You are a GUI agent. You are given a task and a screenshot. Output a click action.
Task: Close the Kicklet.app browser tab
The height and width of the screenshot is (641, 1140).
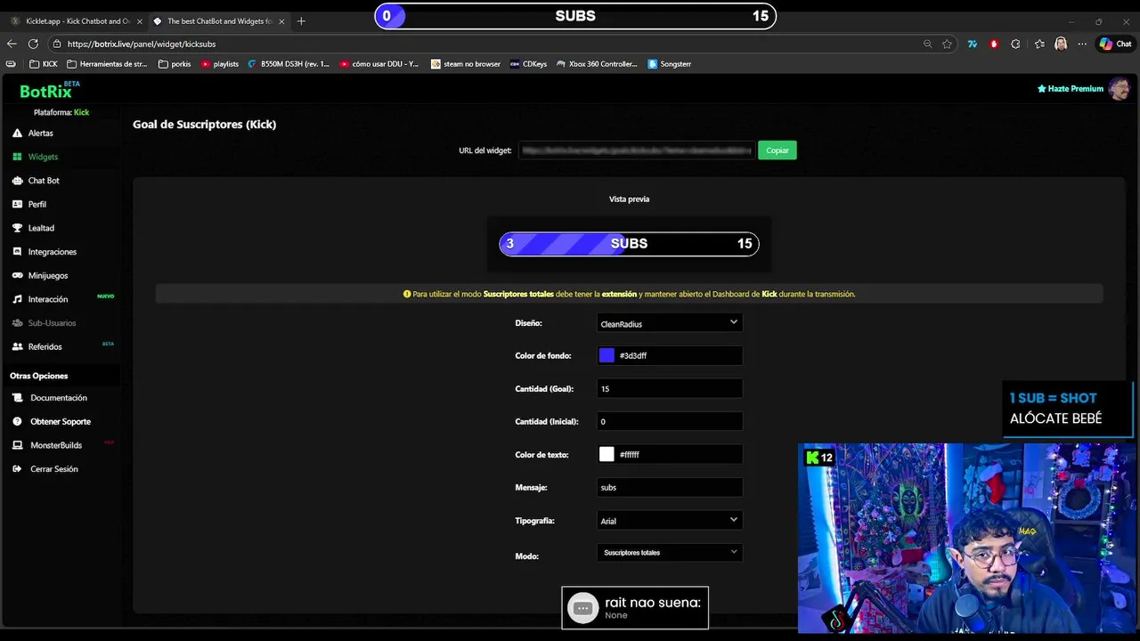(139, 20)
